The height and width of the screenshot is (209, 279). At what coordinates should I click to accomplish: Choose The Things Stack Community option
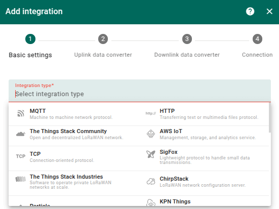(73, 136)
